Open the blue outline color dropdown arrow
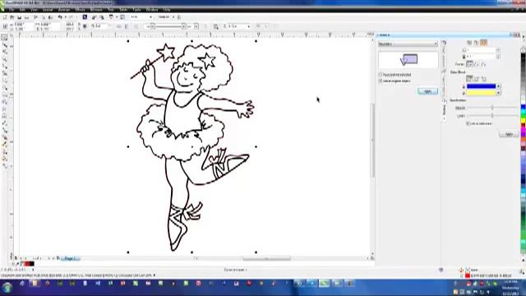Screen dimensions: 526x296 click(x=498, y=86)
